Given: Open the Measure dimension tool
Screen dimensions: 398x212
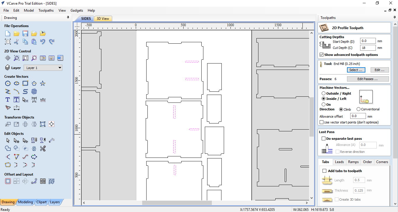Looking at the screenshot, I should click(x=17, y=108).
